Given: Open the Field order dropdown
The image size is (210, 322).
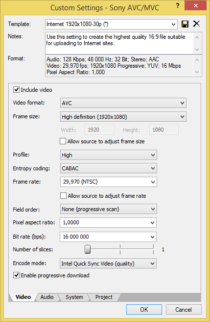Looking at the screenshot, I should 109,209.
